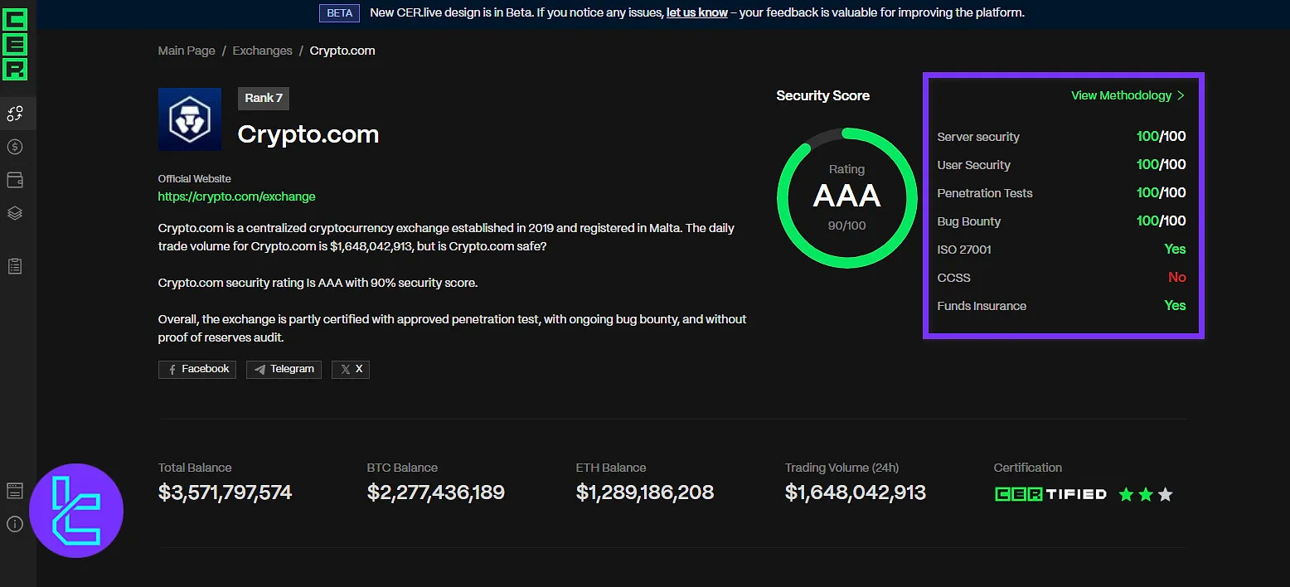Click the Trading Volume $1,648,042,913 value
This screenshot has height=587, width=1290.
[x=856, y=492]
